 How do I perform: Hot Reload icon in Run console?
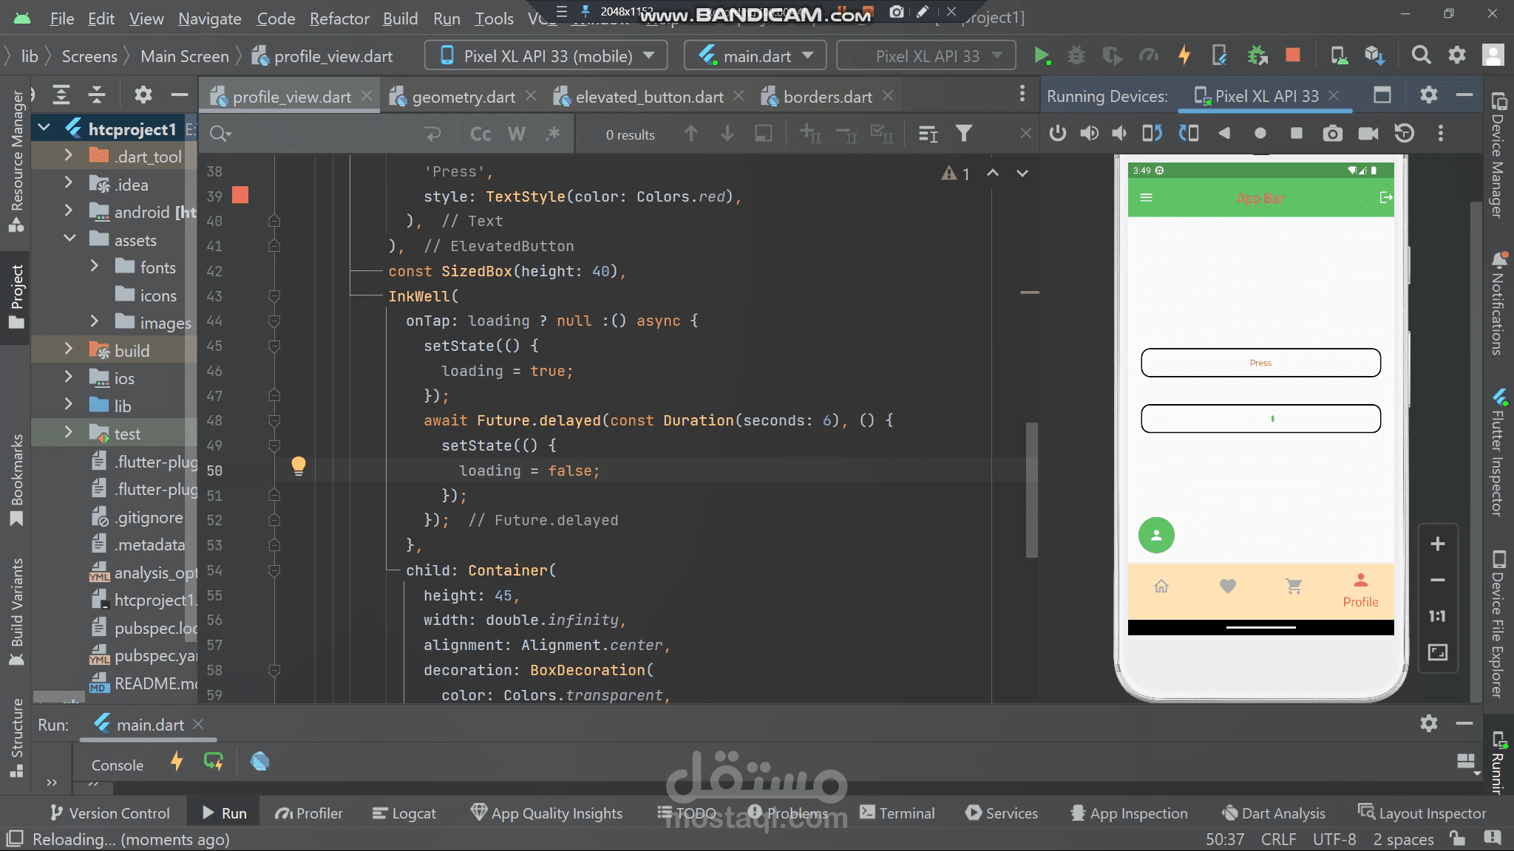[x=177, y=761]
